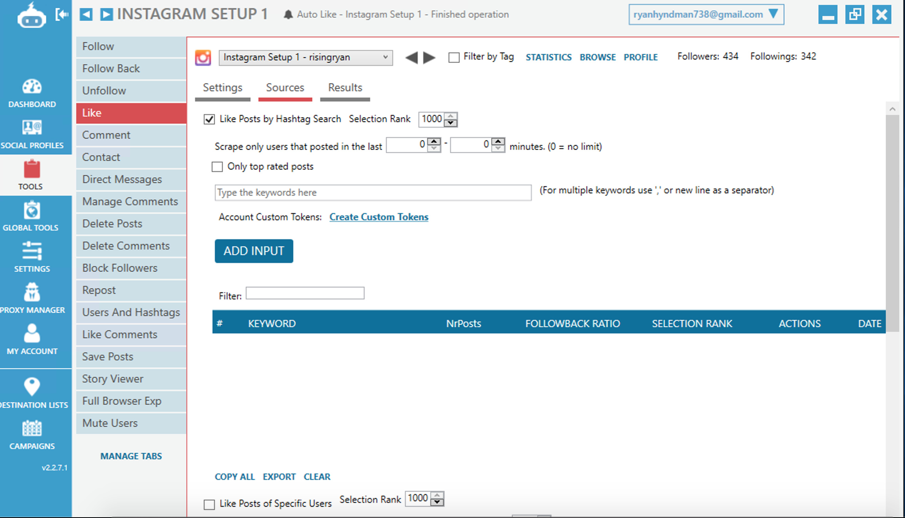Viewport: 905px width, 518px height.
Task: Select the Unfollow tool
Action: (x=131, y=91)
